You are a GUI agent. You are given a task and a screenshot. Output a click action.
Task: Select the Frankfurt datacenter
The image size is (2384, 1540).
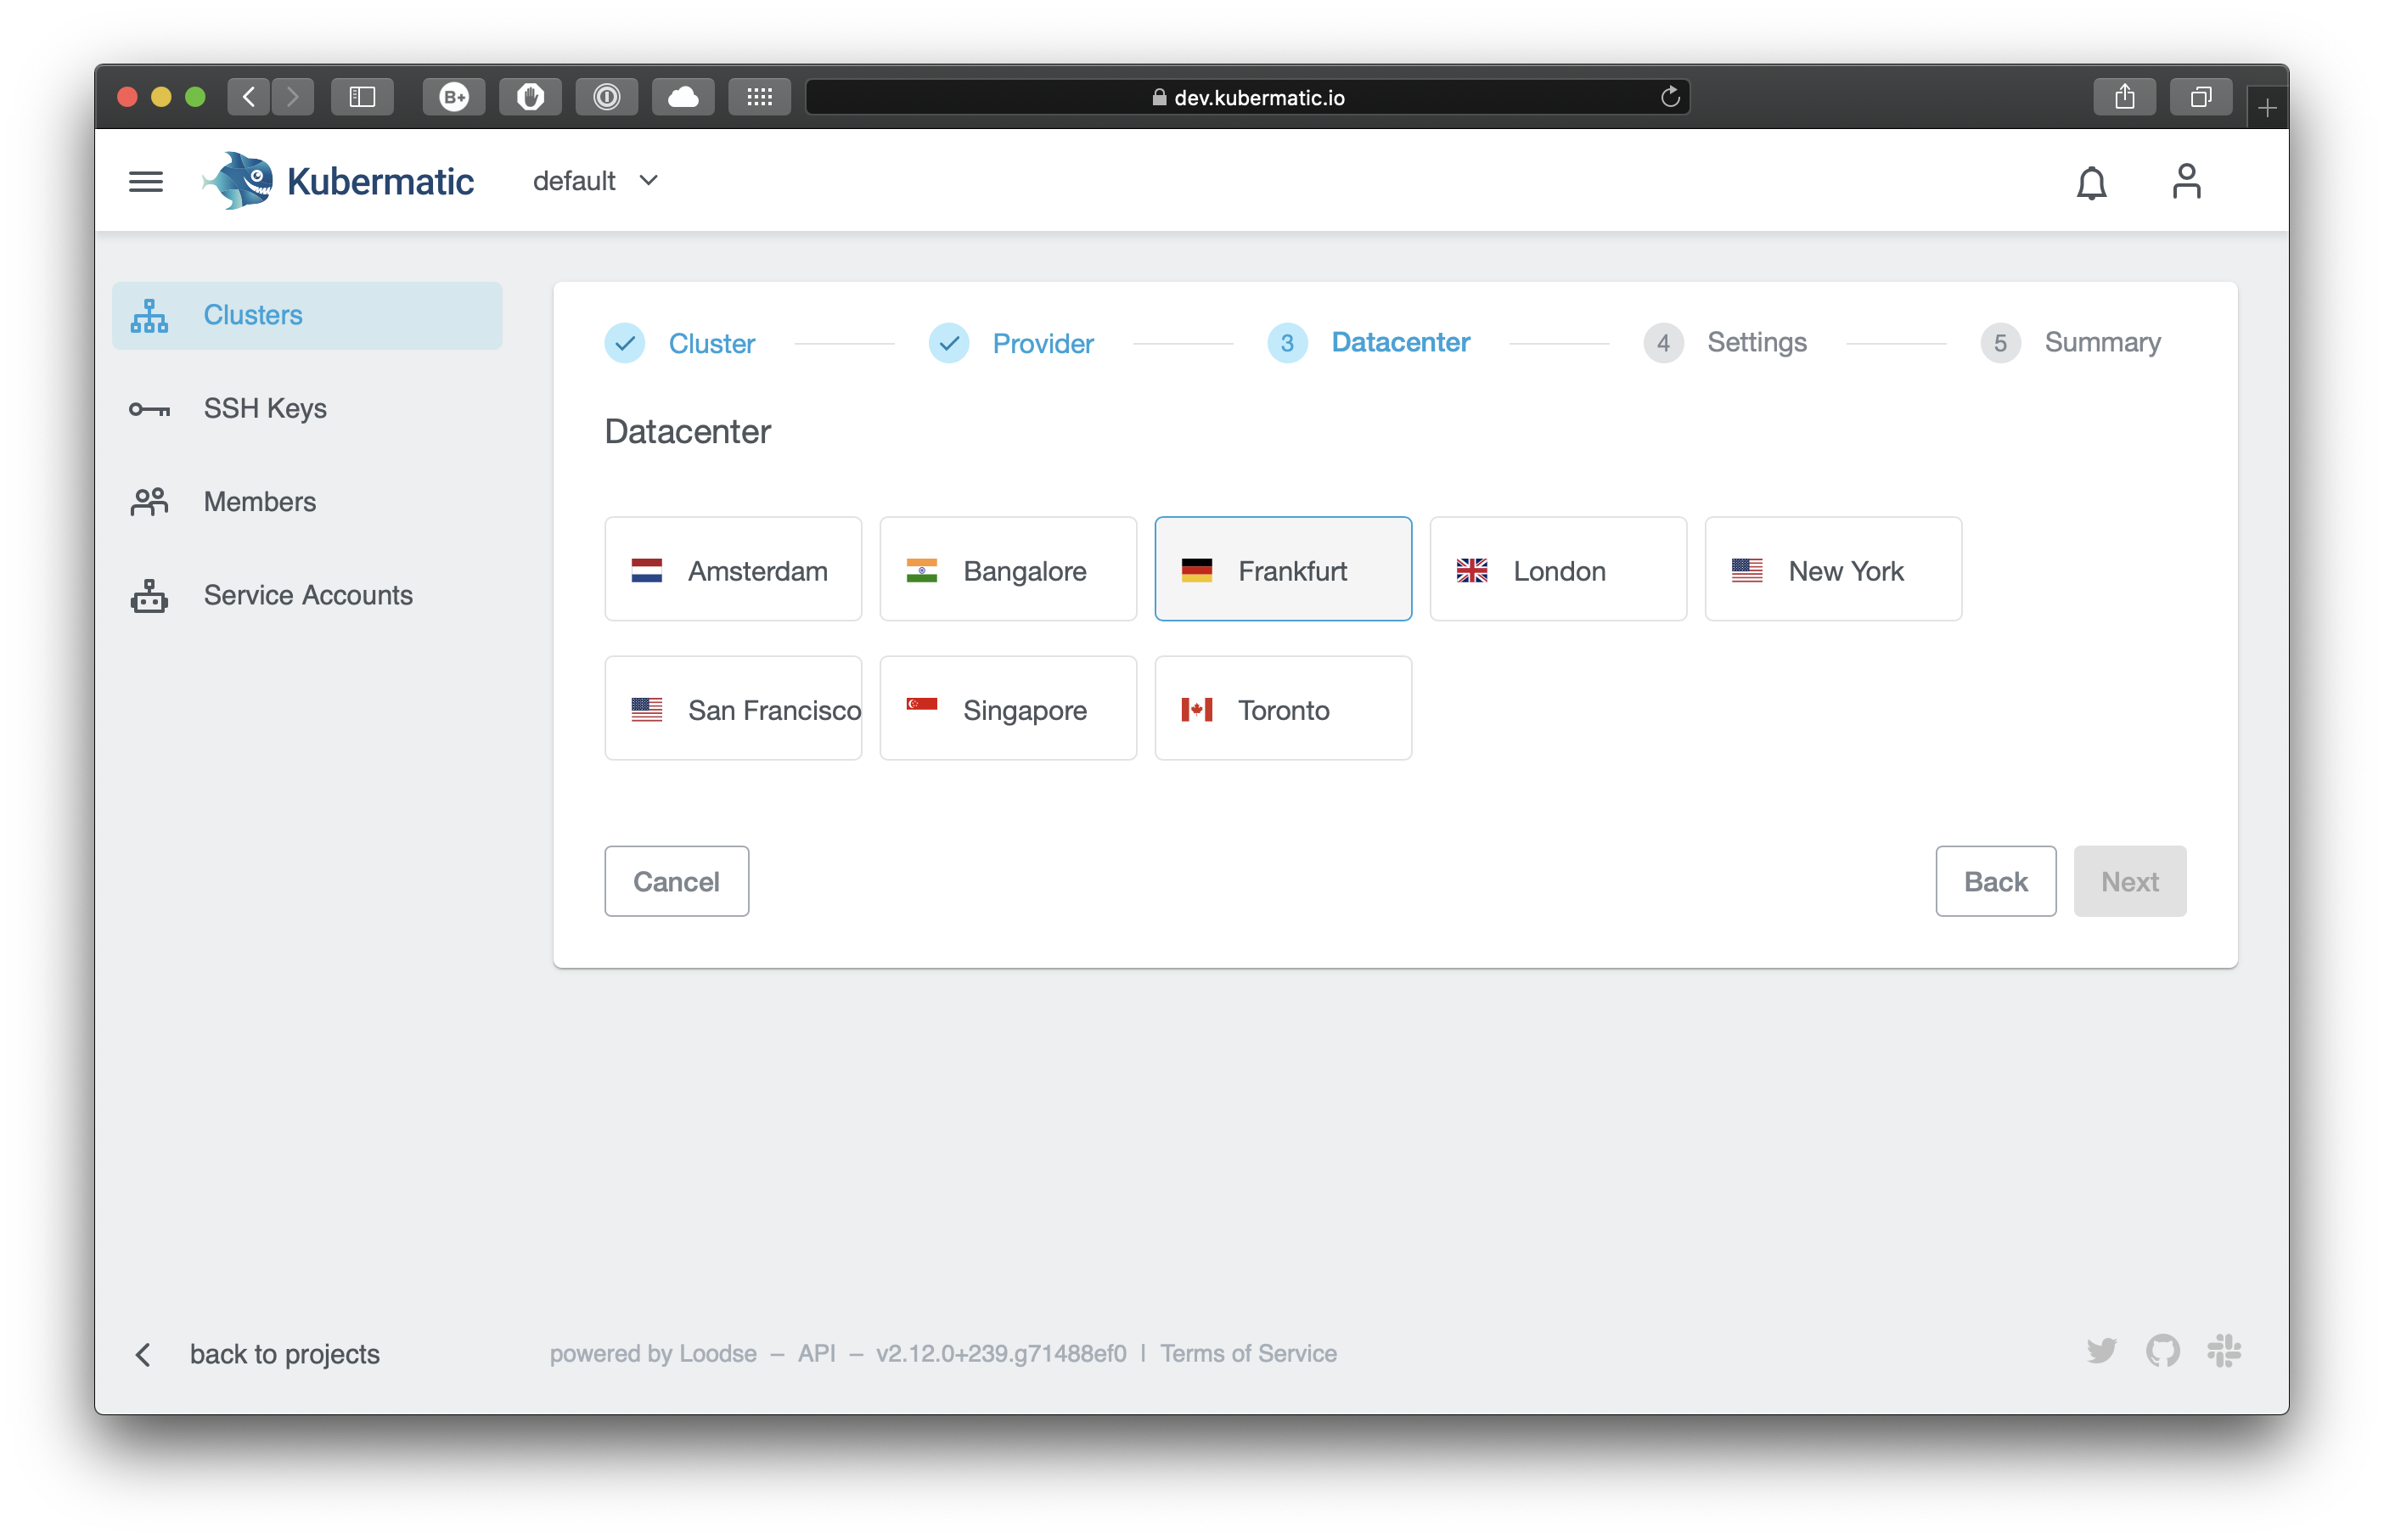[1282, 570]
